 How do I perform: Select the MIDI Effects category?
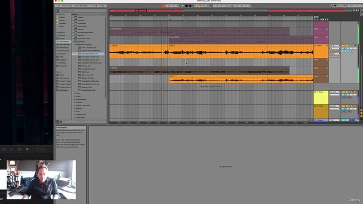[x=64, y=48]
